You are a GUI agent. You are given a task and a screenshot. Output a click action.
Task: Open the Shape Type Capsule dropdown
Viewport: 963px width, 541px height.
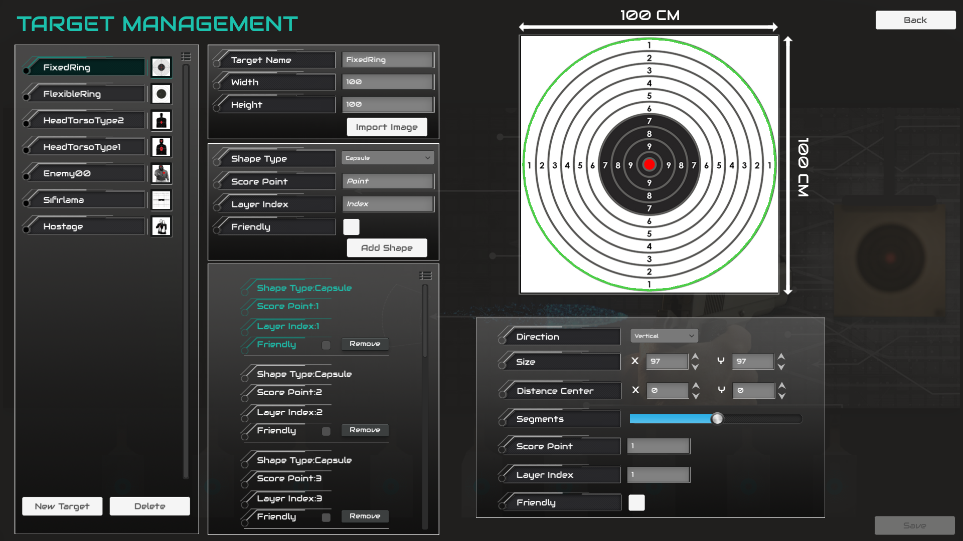pyautogui.click(x=388, y=158)
